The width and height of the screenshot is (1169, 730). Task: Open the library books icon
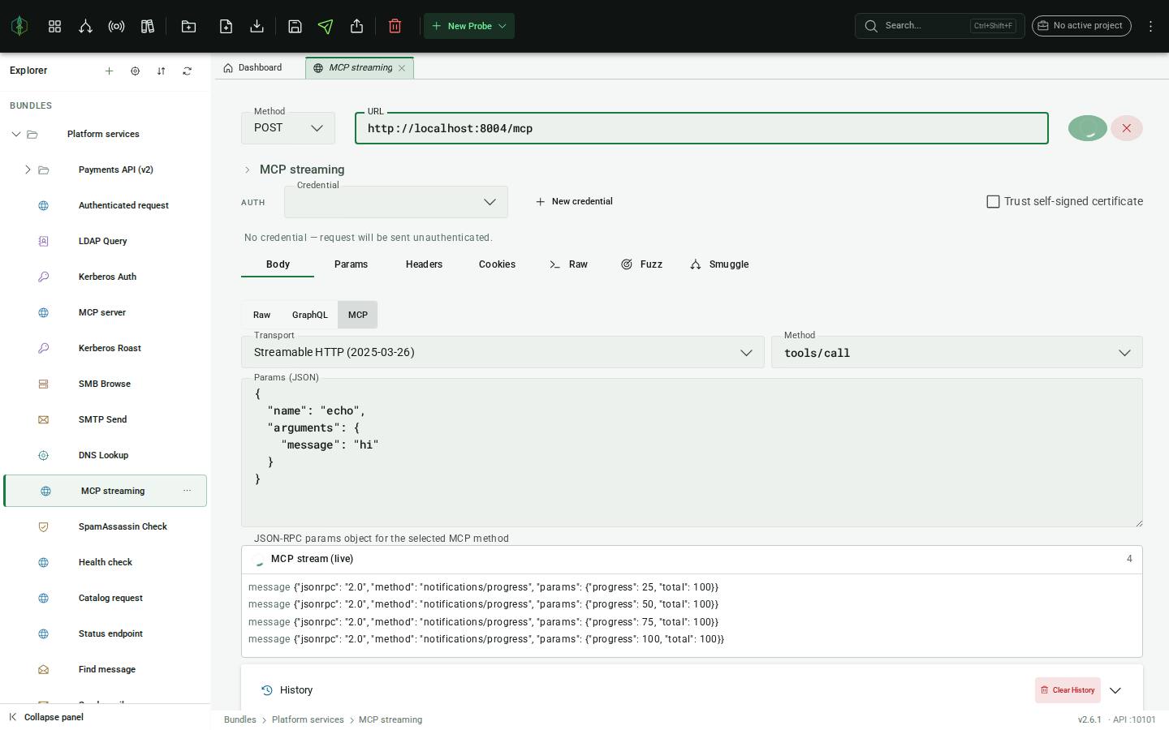pyautogui.click(x=147, y=26)
